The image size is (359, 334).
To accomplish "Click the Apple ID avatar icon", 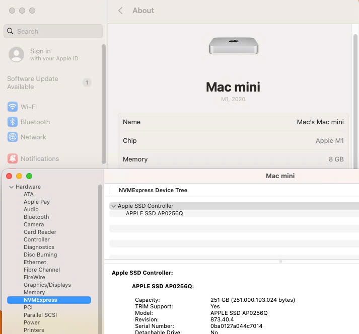I will [x=16, y=54].
